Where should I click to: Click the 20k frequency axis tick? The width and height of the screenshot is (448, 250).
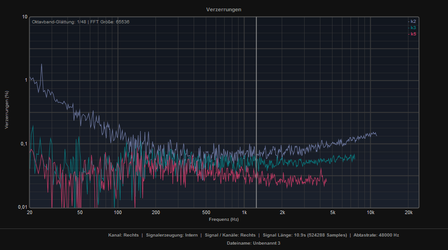point(408,212)
